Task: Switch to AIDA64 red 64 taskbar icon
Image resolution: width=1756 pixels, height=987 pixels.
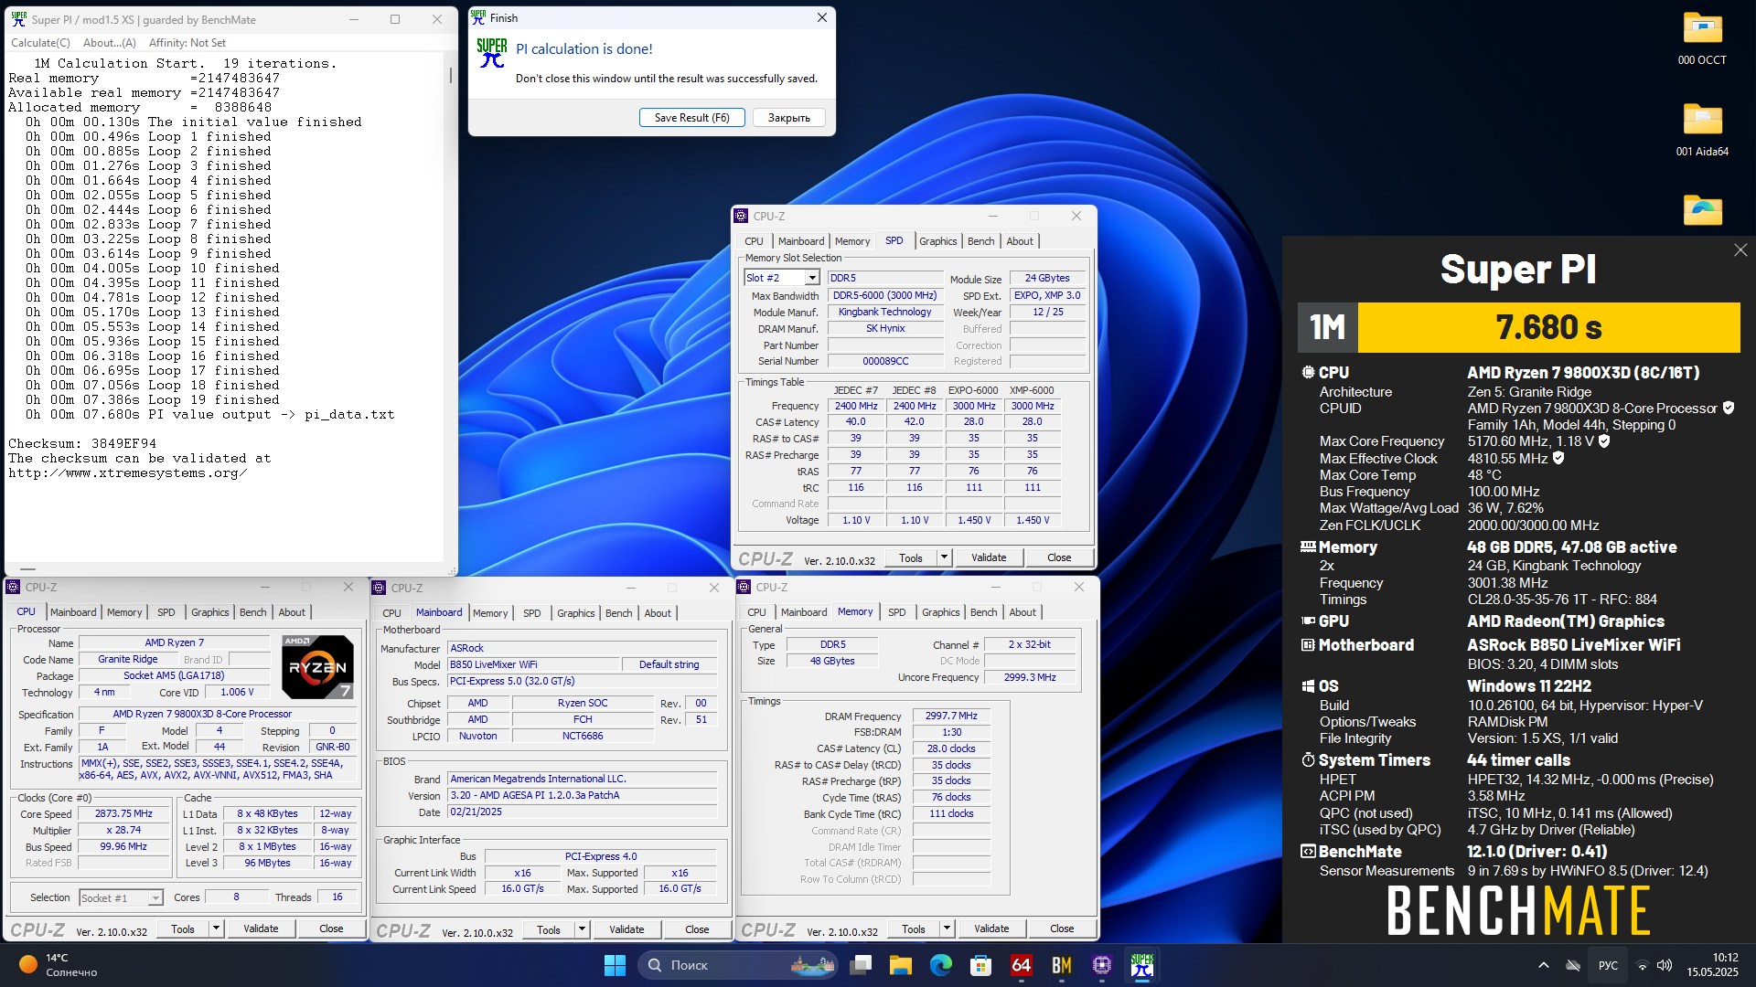Action: pos(1021,965)
